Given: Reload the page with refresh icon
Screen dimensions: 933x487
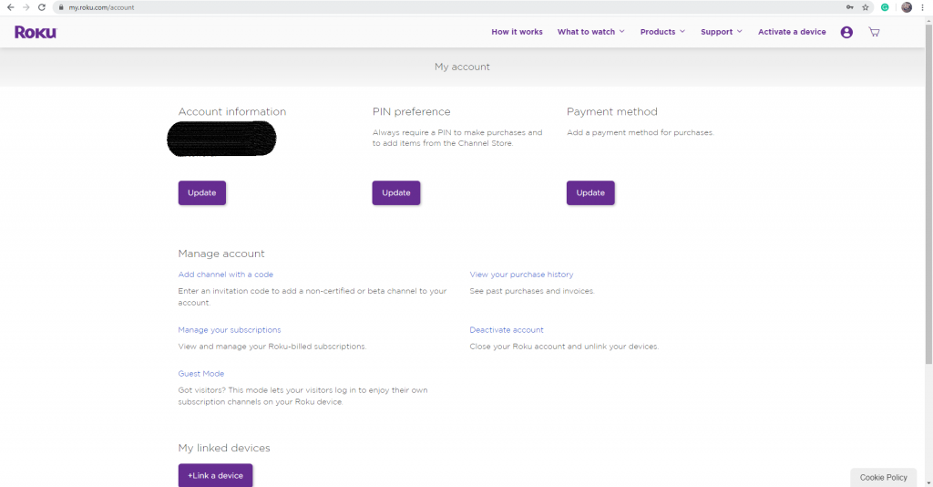Looking at the screenshot, I should click(x=42, y=7).
